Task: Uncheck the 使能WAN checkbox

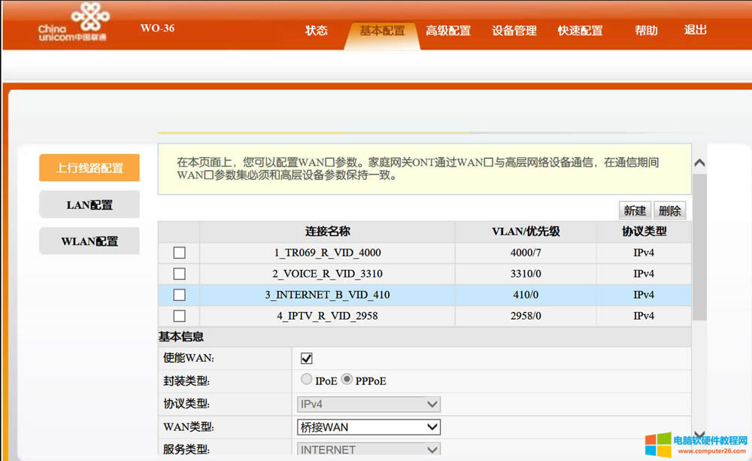Action: pos(306,358)
